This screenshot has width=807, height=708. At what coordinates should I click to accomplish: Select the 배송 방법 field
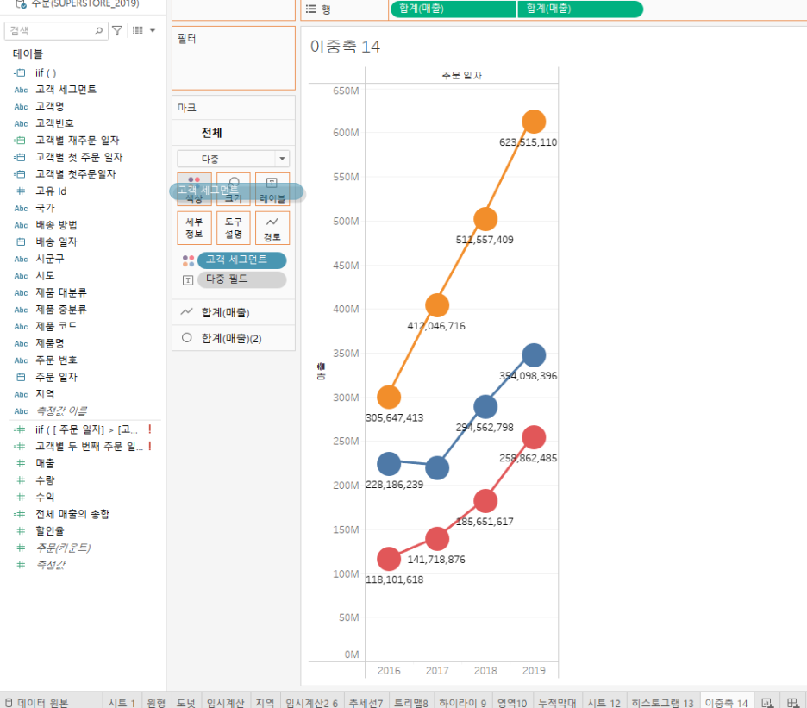point(56,225)
